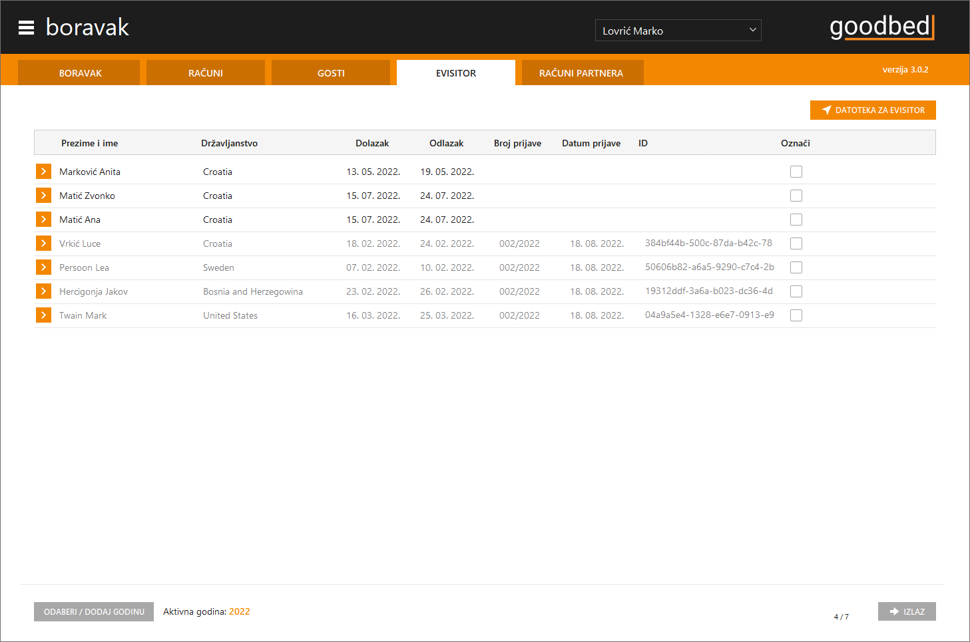
Task: Click the DATOTEKA ZA EVISITOR button
Action: (873, 110)
